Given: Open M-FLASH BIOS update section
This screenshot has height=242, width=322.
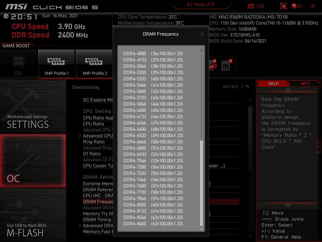Looking at the screenshot, I should point(33,215).
